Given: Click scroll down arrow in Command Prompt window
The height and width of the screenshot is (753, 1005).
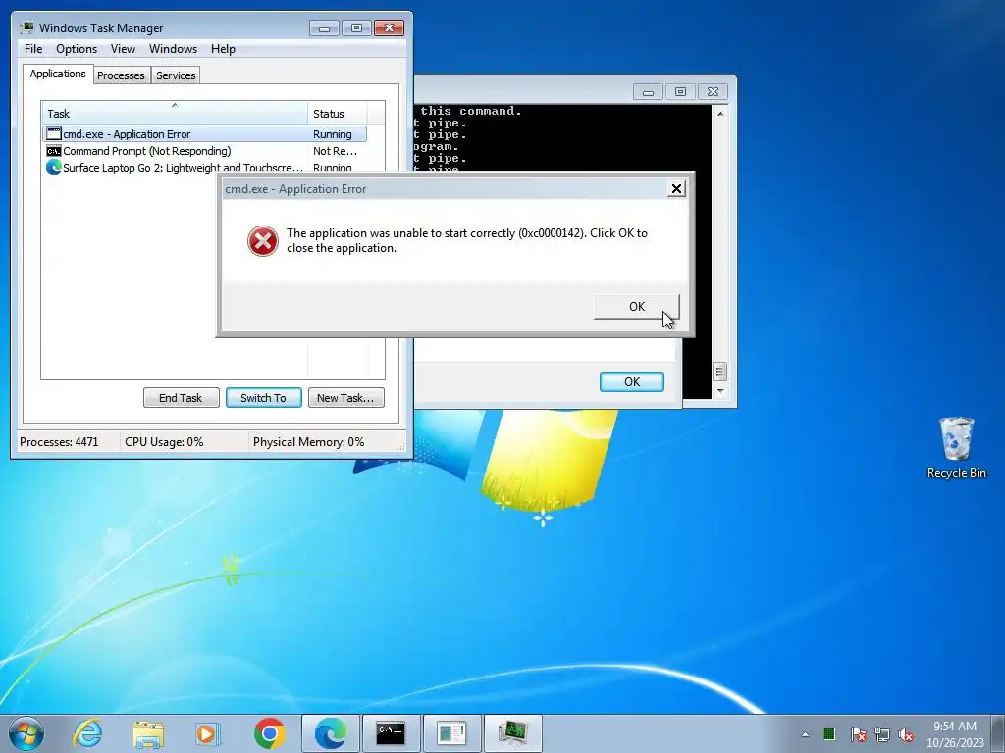Looking at the screenshot, I should click(720, 391).
